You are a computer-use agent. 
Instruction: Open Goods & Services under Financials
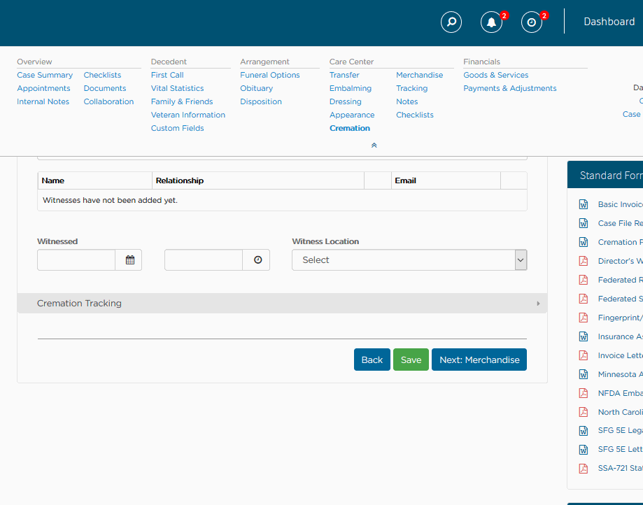click(x=495, y=75)
